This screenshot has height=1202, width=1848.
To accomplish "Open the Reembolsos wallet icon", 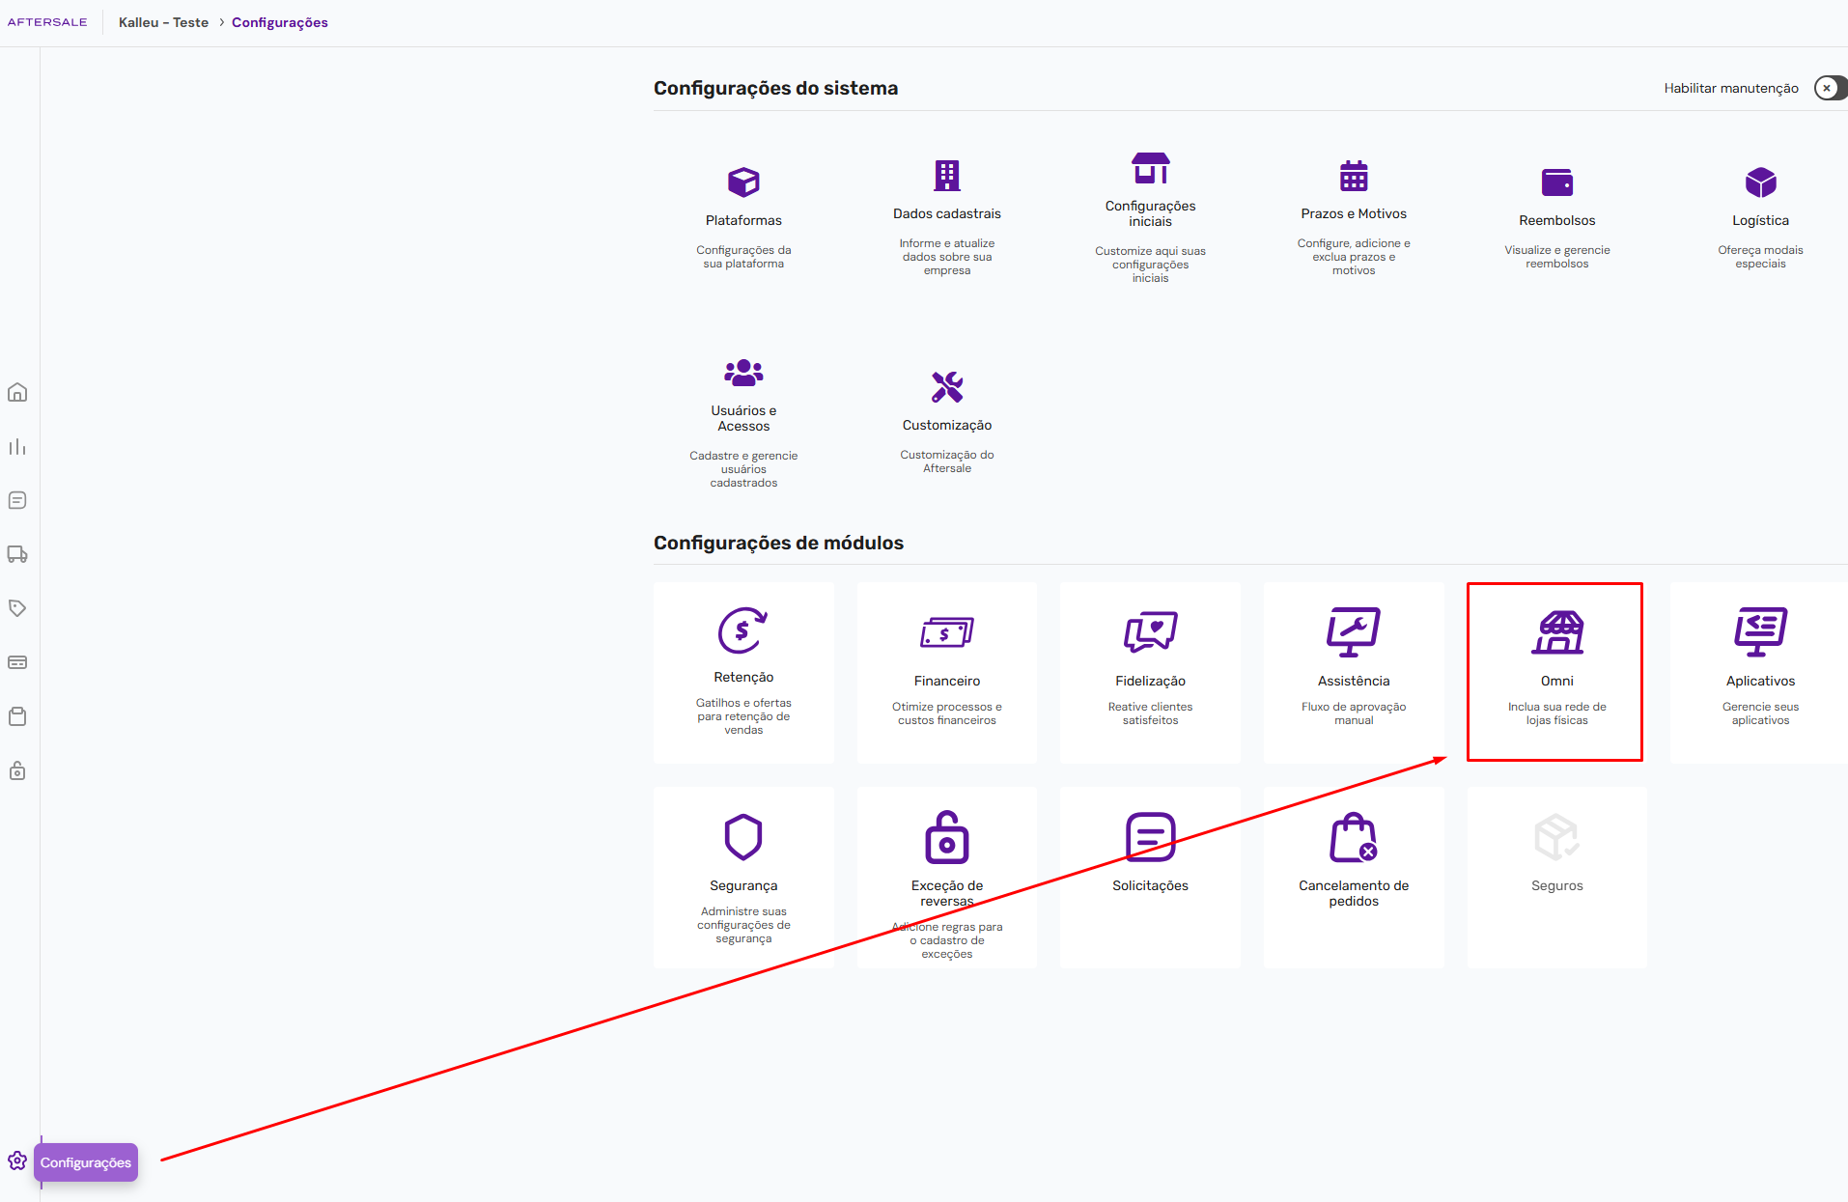I will [1557, 182].
